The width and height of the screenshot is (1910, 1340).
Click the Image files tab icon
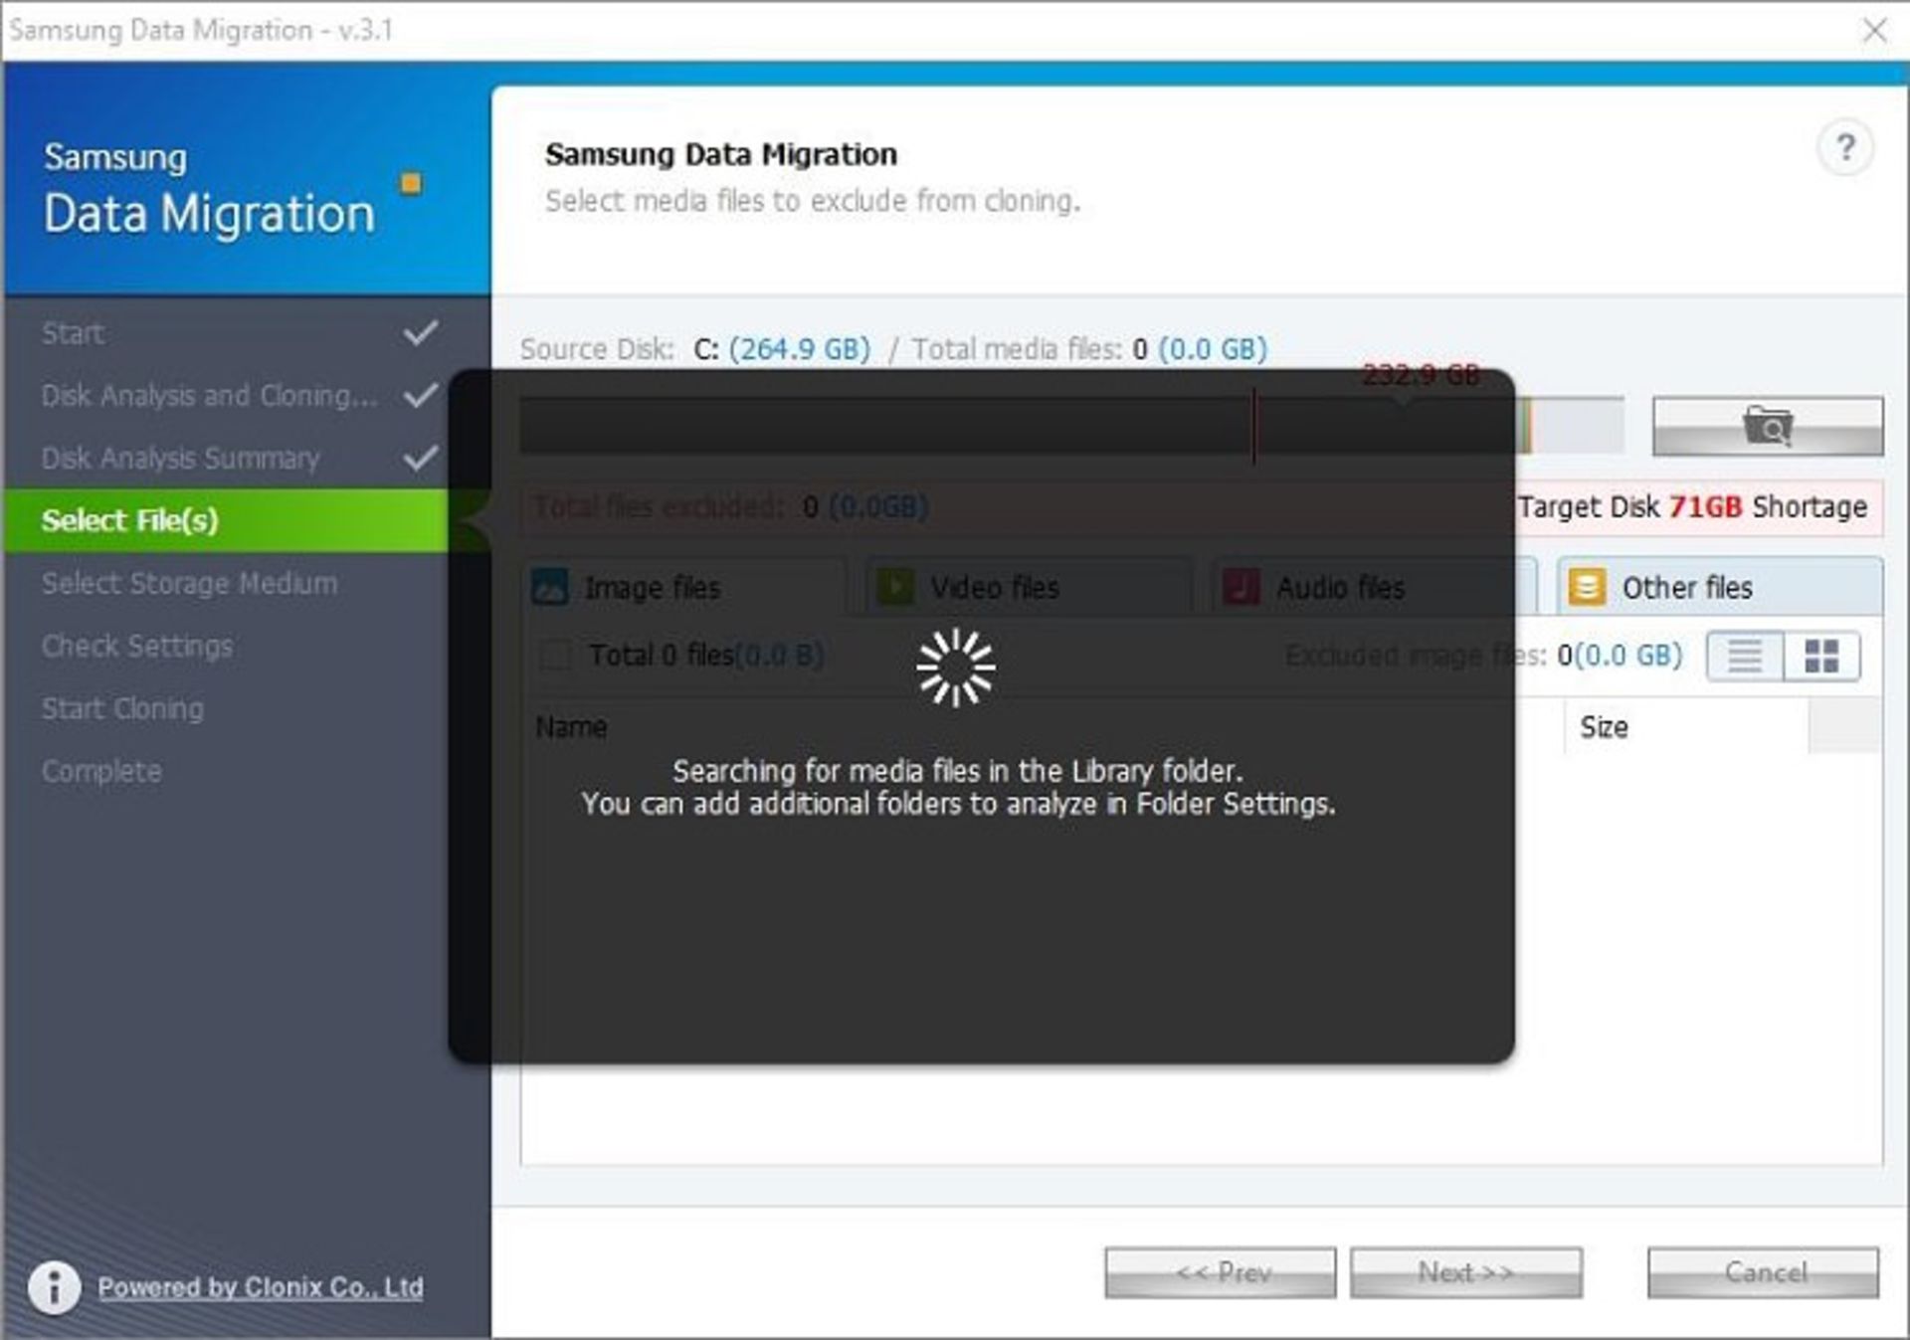point(550,587)
